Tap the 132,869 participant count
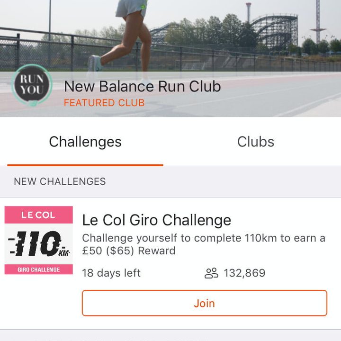 coord(244,273)
